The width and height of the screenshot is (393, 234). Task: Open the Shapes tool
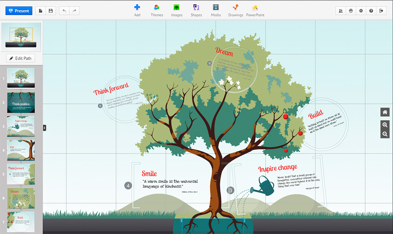coord(196,10)
